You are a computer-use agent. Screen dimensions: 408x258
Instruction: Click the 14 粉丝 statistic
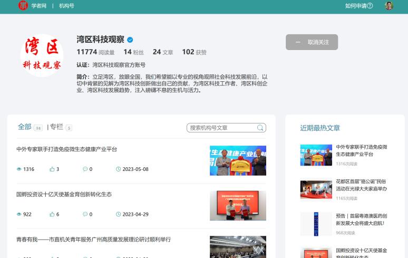point(133,52)
